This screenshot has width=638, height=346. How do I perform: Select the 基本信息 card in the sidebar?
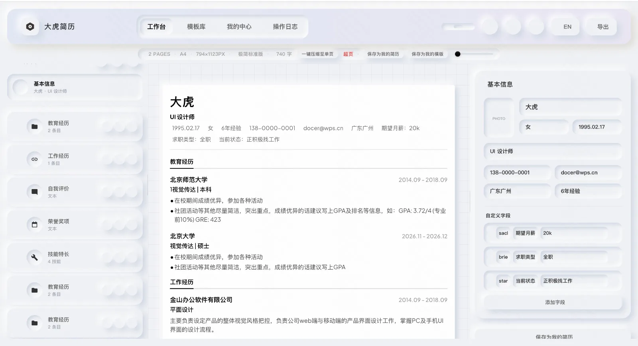click(x=75, y=87)
